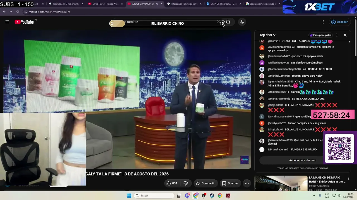Open options for LA MANSIÓN DE MARIO HART video

tap(349, 179)
